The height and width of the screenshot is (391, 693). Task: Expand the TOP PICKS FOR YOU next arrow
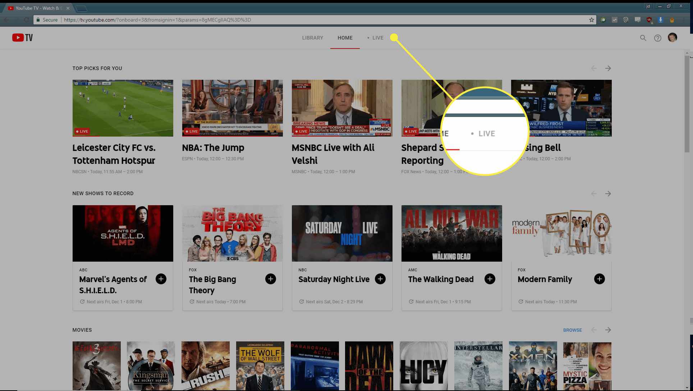pos(608,68)
